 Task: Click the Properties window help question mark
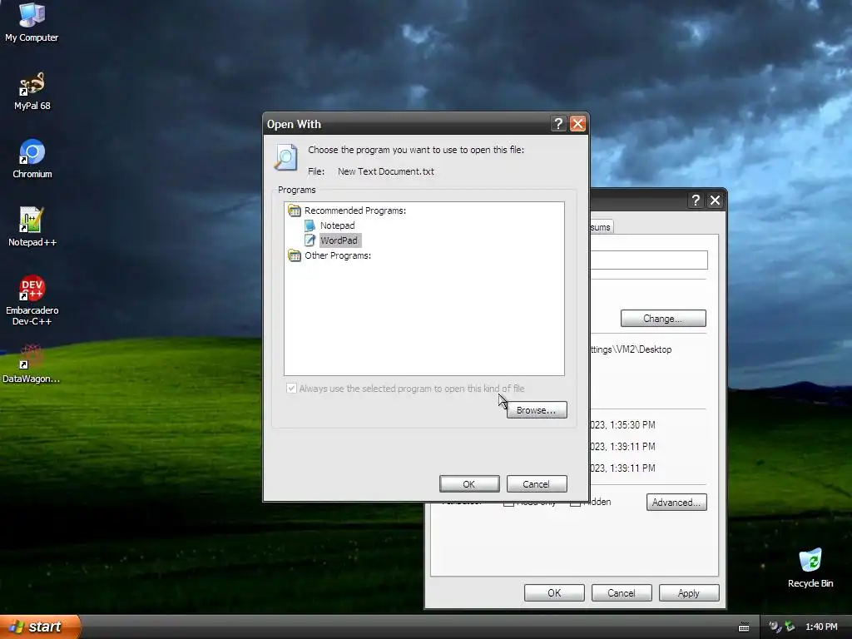pos(696,200)
